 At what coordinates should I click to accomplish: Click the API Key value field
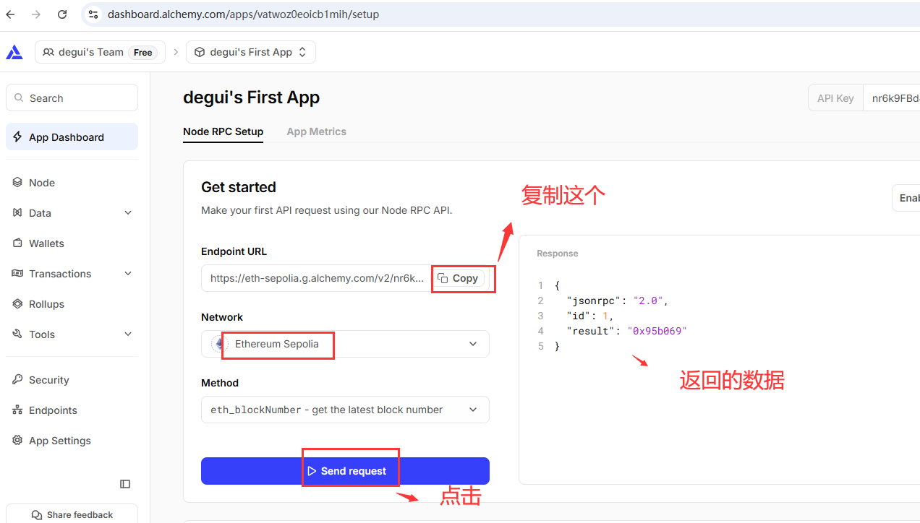(892, 98)
